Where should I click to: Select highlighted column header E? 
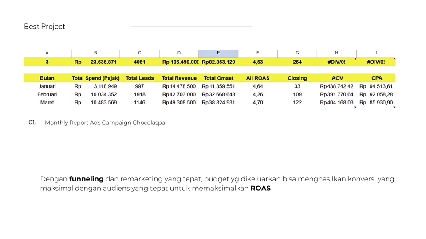point(218,53)
